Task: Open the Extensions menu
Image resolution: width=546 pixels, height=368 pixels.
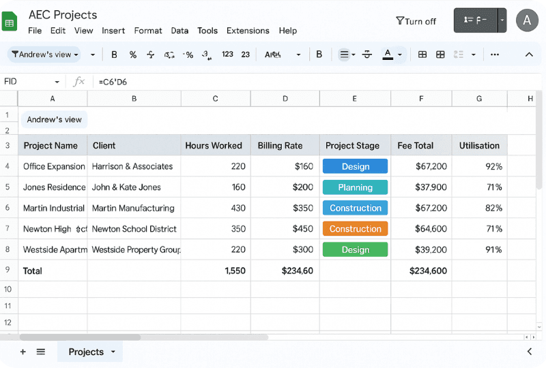Action: click(x=248, y=31)
